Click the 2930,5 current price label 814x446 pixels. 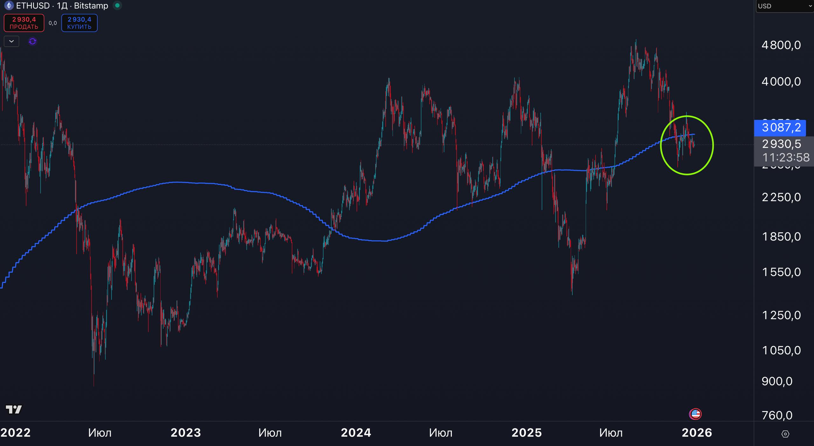click(x=781, y=144)
